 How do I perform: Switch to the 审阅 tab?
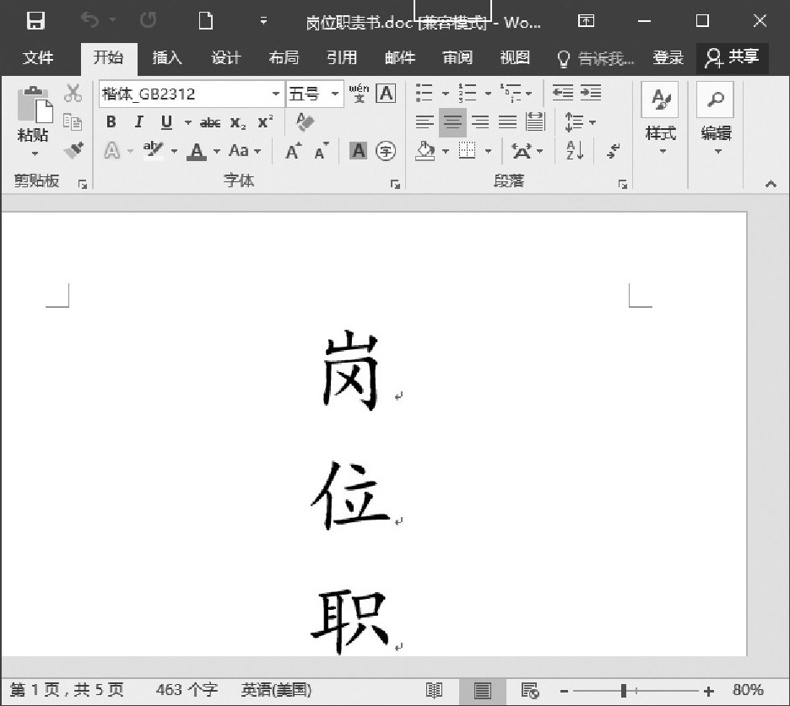tap(457, 57)
